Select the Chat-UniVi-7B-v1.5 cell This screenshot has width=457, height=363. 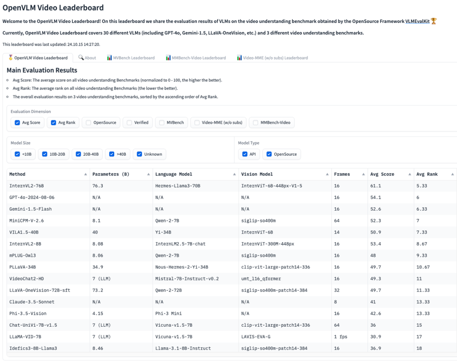(x=48, y=325)
